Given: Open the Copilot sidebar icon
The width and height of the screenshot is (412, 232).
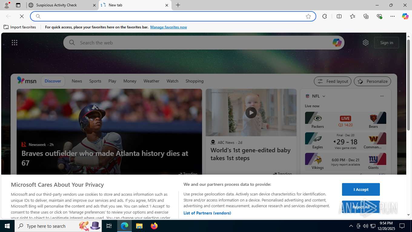Looking at the screenshot, I should [405, 16].
